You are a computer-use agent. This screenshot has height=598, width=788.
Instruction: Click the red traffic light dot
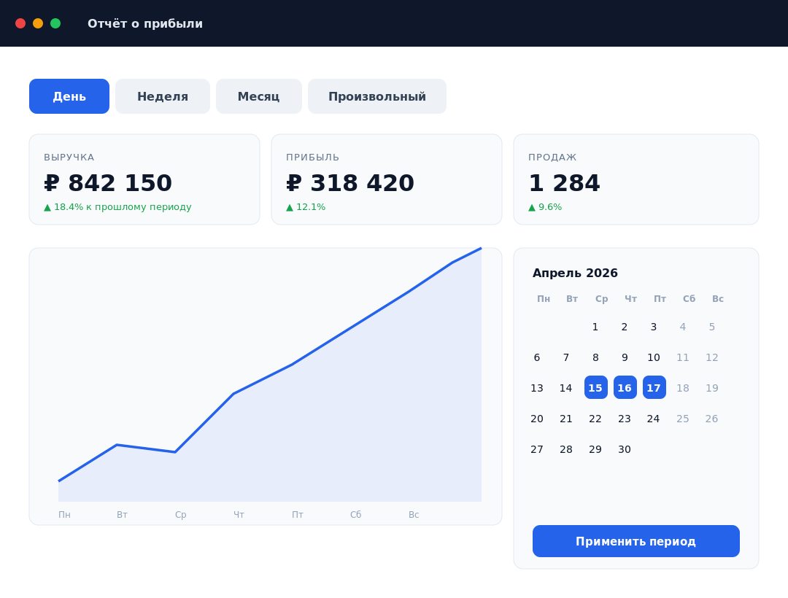pos(20,23)
